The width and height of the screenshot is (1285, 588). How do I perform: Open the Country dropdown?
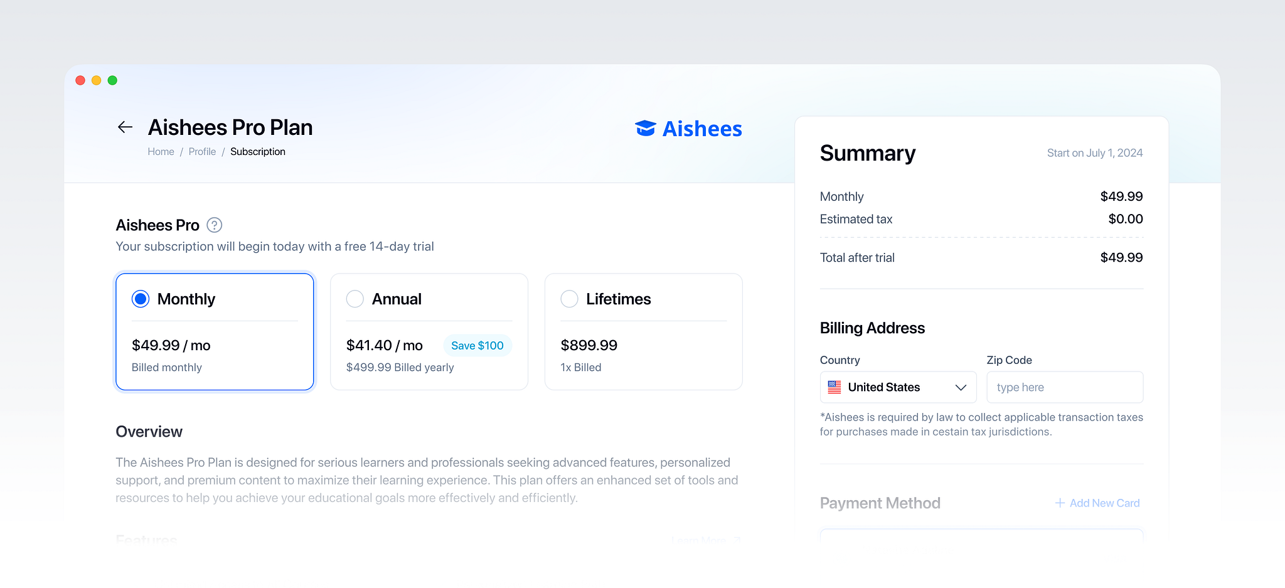pos(897,387)
